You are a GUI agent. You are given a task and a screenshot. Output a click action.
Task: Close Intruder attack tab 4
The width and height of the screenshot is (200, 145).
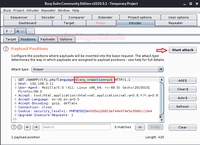(x=22, y=31)
